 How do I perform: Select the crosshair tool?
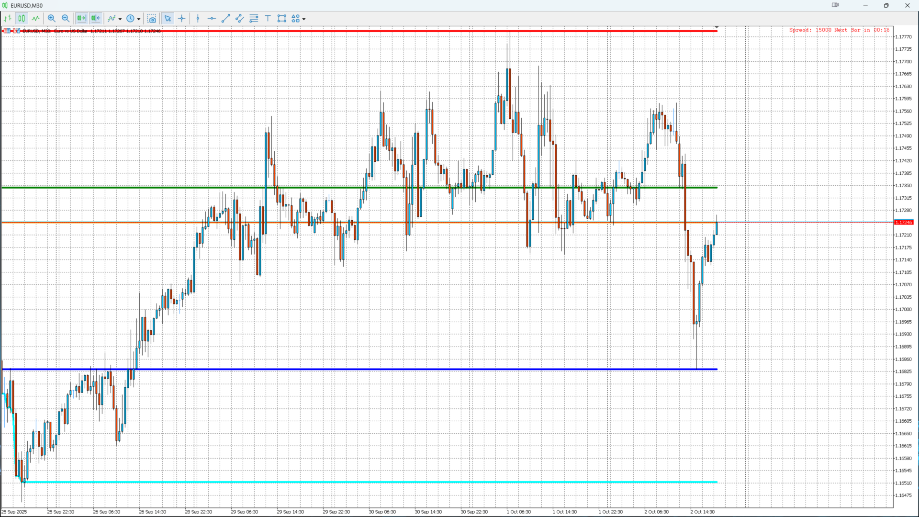[x=182, y=19]
